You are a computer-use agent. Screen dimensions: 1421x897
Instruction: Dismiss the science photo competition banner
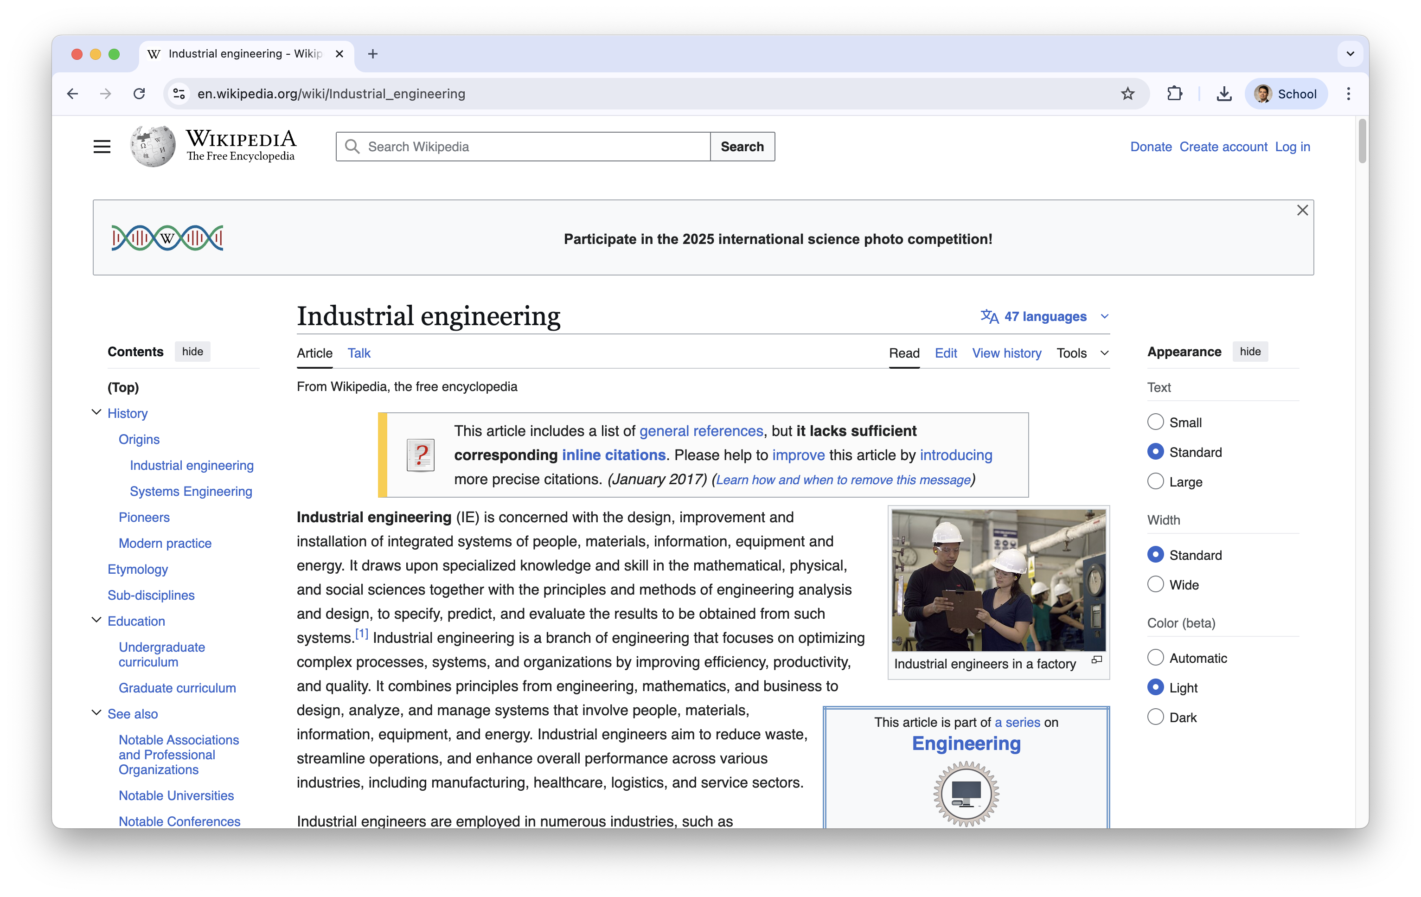pos(1302,210)
